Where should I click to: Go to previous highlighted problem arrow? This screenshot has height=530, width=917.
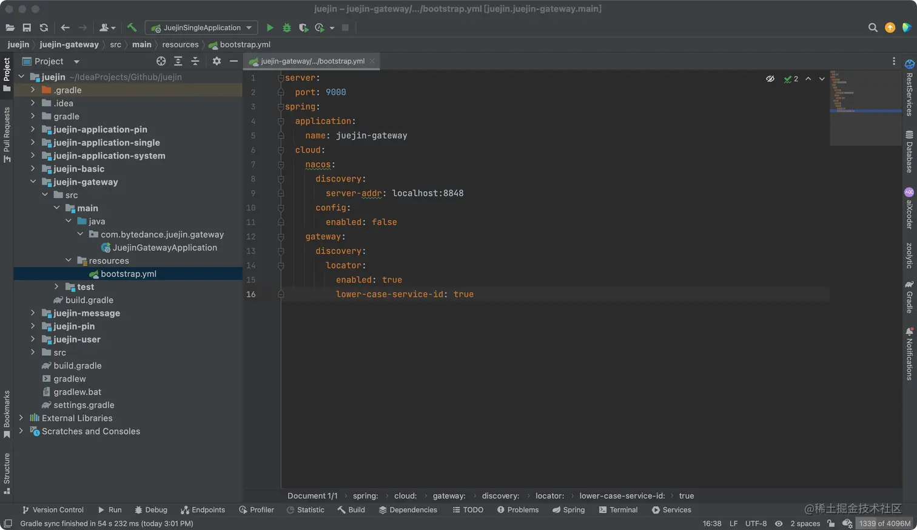point(808,79)
